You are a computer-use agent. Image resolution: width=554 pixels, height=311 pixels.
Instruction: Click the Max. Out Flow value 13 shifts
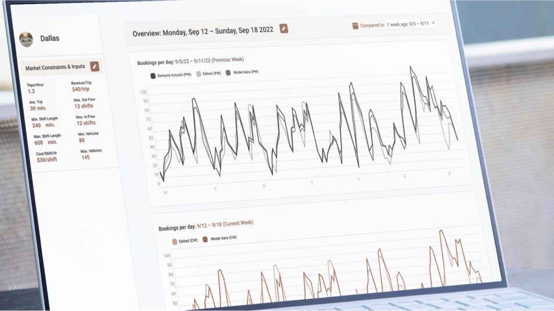point(84,106)
